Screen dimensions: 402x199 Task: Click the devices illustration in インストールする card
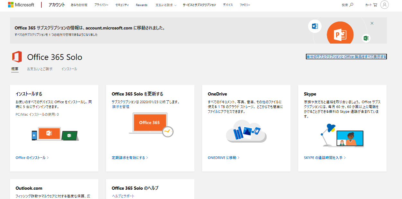click(55, 134)
